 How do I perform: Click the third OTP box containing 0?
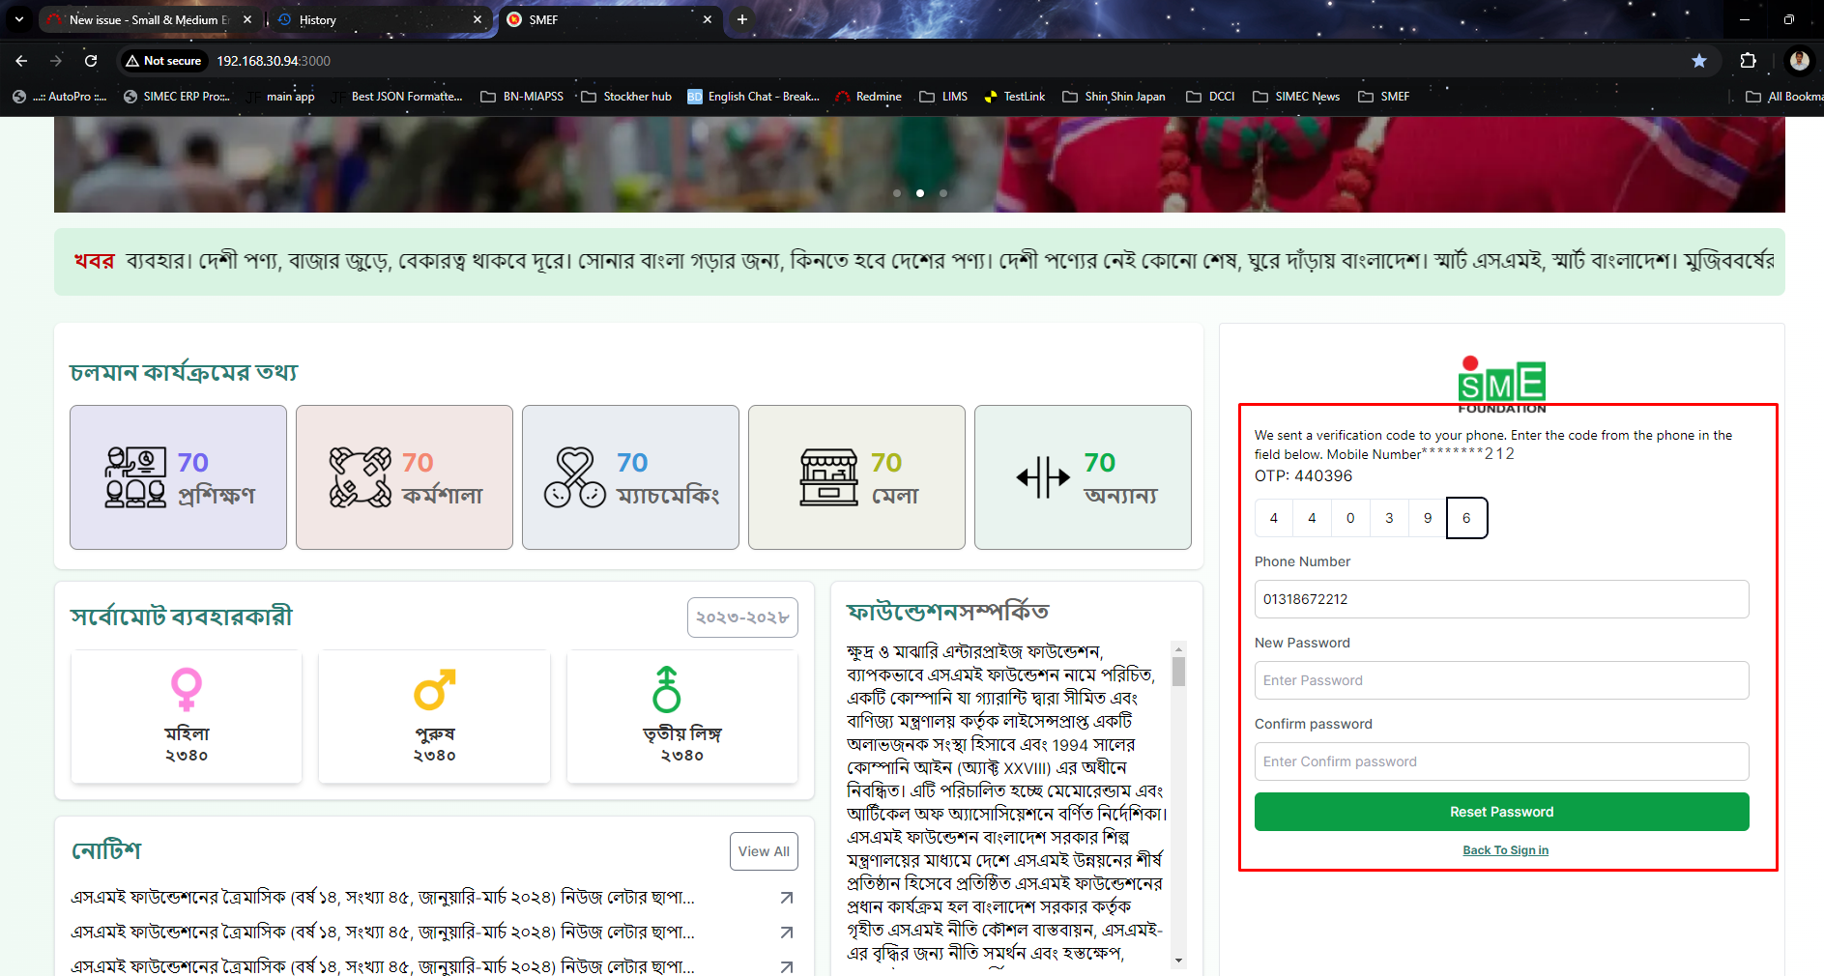click(x=1350, y=518)
